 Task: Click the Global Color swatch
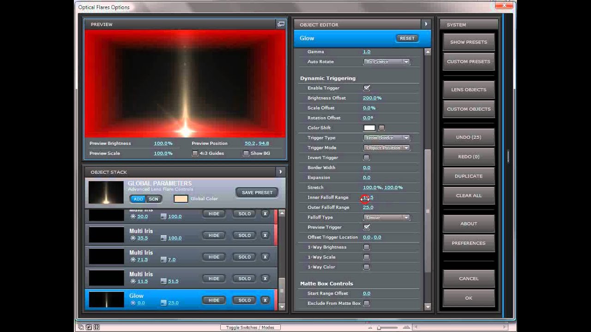pos(181,199)
